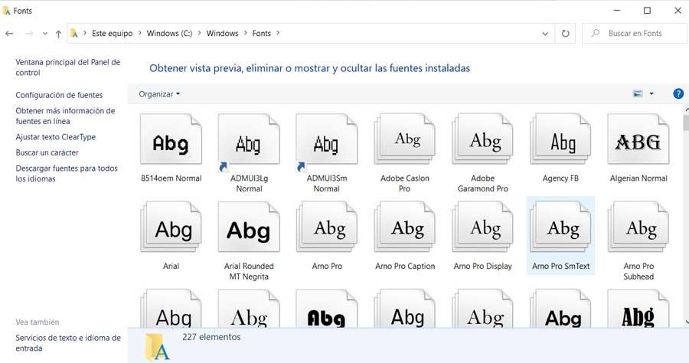The image size is (689, 363).
Task: Open Obtener más información de fuentes en línea
Action: (65, 116)
